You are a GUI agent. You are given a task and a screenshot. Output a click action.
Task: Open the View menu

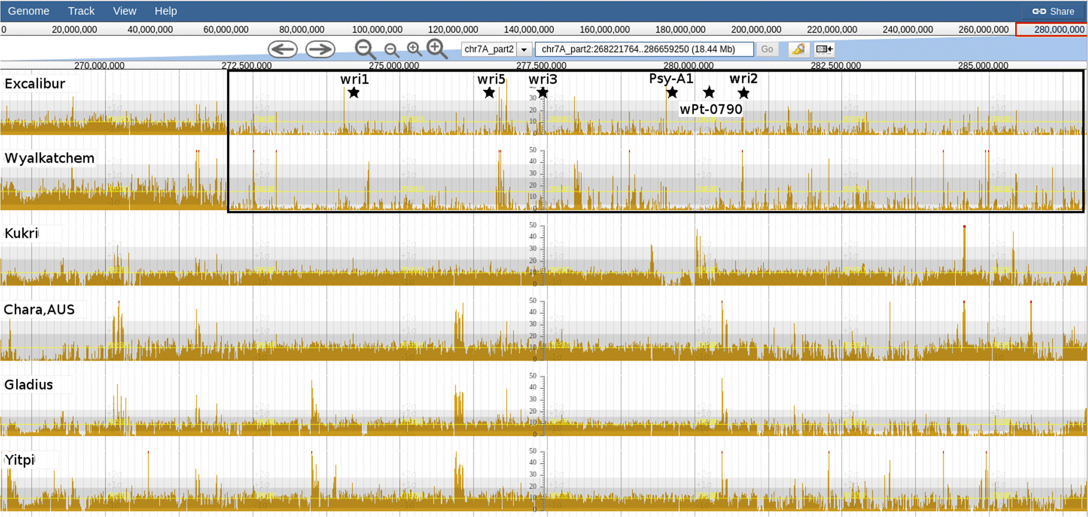click(x=124, y=11)
